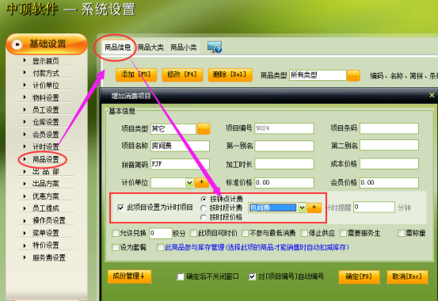Open the 包间费 dropdown list
Image resolution: width=438 pixels, height=301 pixels.
(302, 208)
